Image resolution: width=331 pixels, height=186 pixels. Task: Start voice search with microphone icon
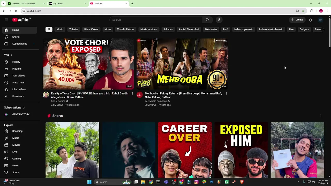[x=219, y=20]
